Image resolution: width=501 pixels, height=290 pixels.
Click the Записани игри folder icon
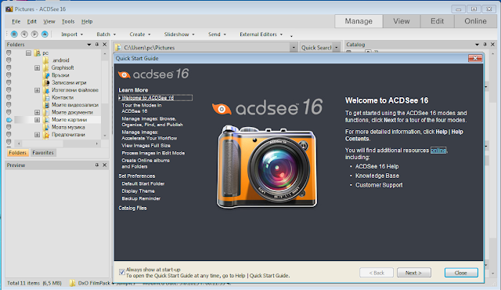tap(46, 82)
